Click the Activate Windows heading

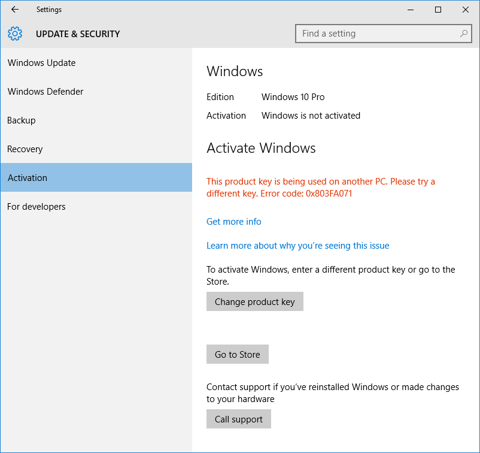tap(261, 148)
